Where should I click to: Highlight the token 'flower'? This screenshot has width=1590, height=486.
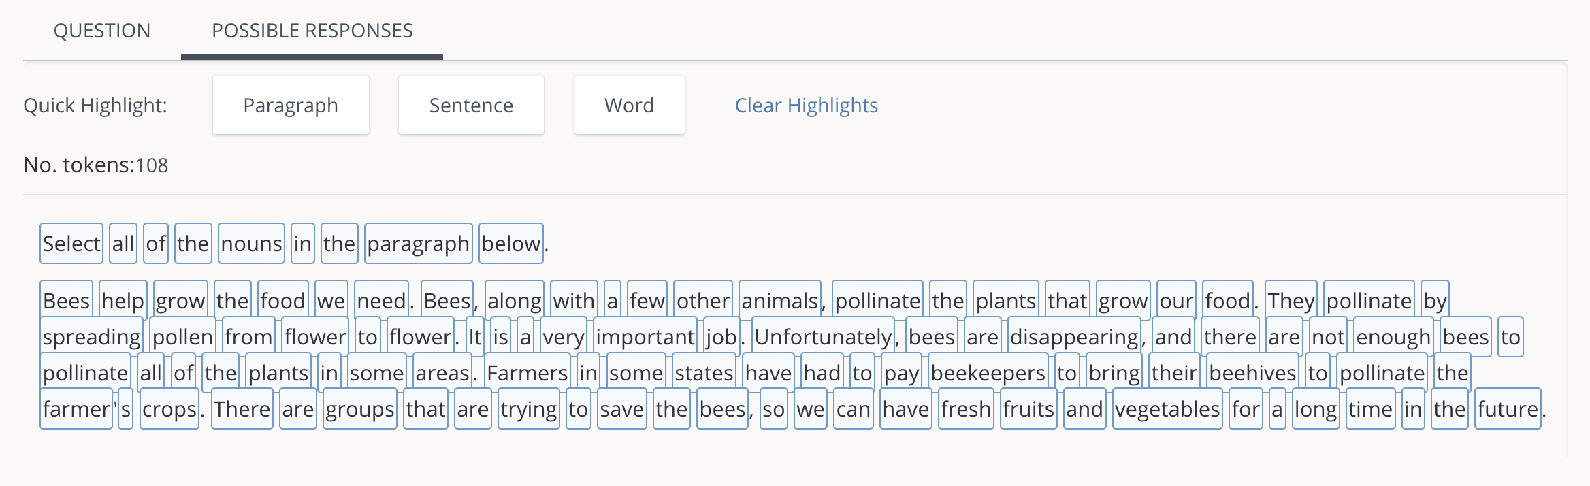coord(315,336)
